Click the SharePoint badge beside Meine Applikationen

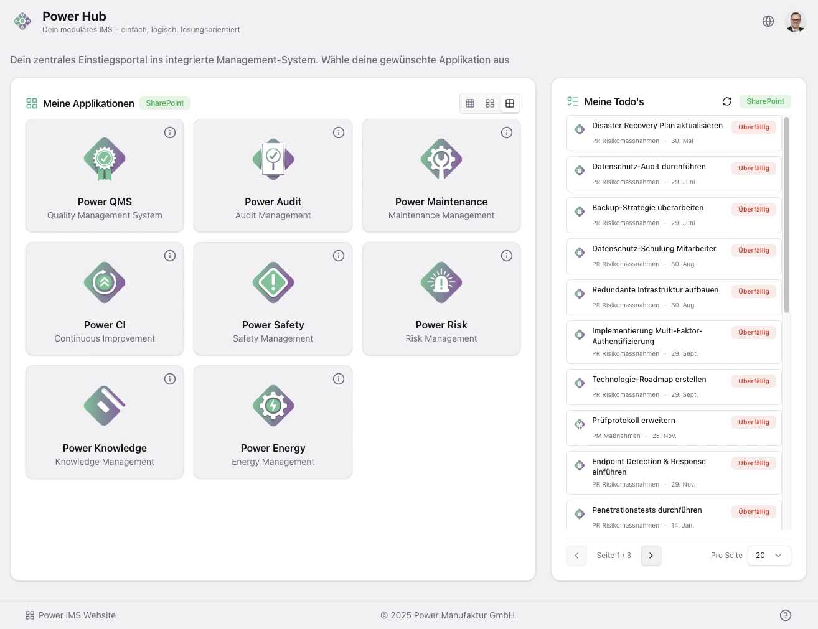(165, 103)
